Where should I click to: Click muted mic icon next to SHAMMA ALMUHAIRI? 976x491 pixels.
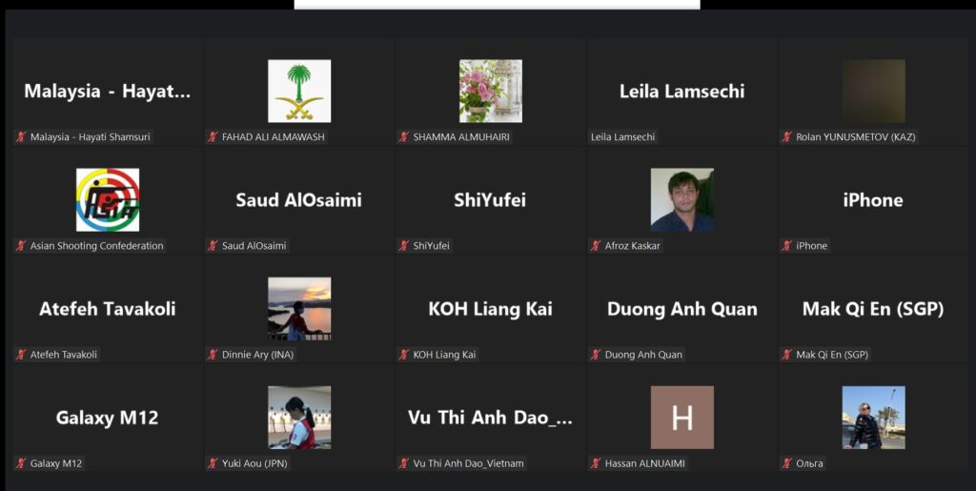pyautogui.click(x=404, y=137)
